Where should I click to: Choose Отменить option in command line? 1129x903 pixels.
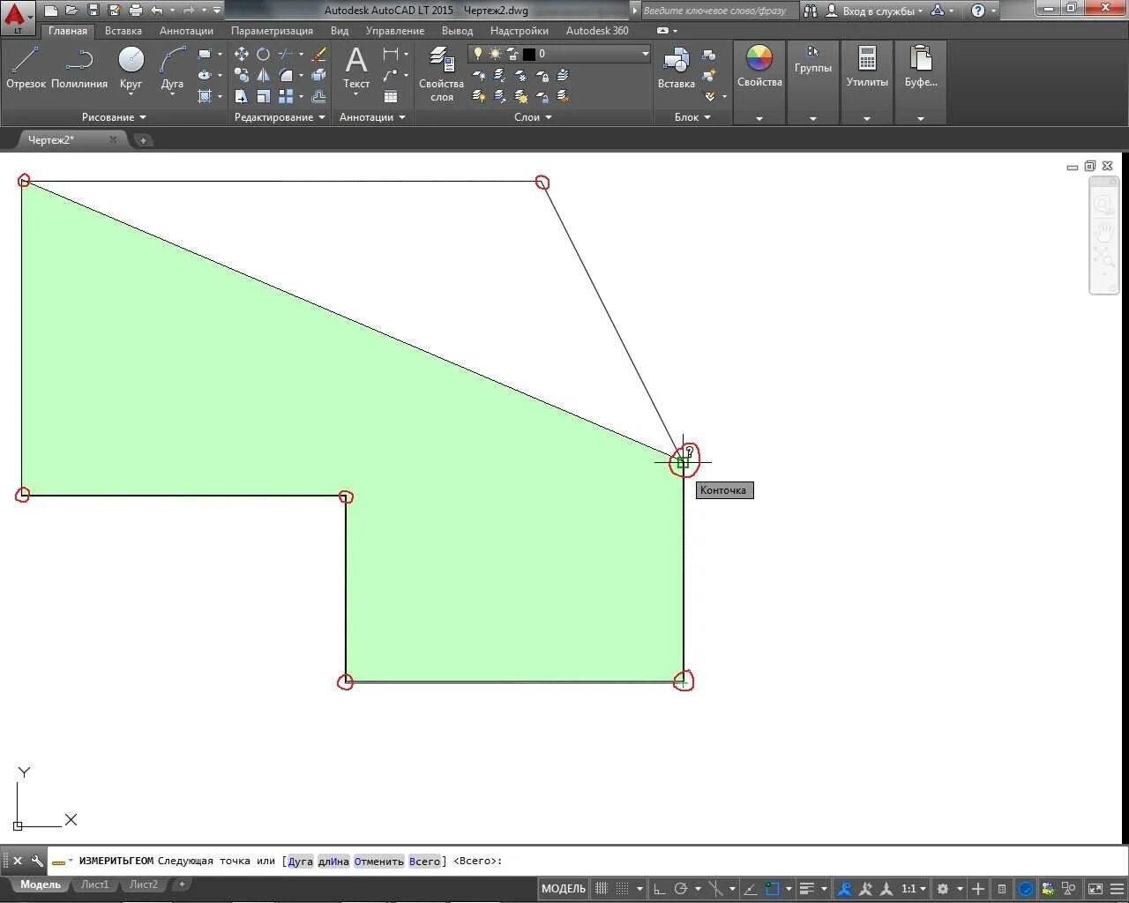click(x=379, y=862)
